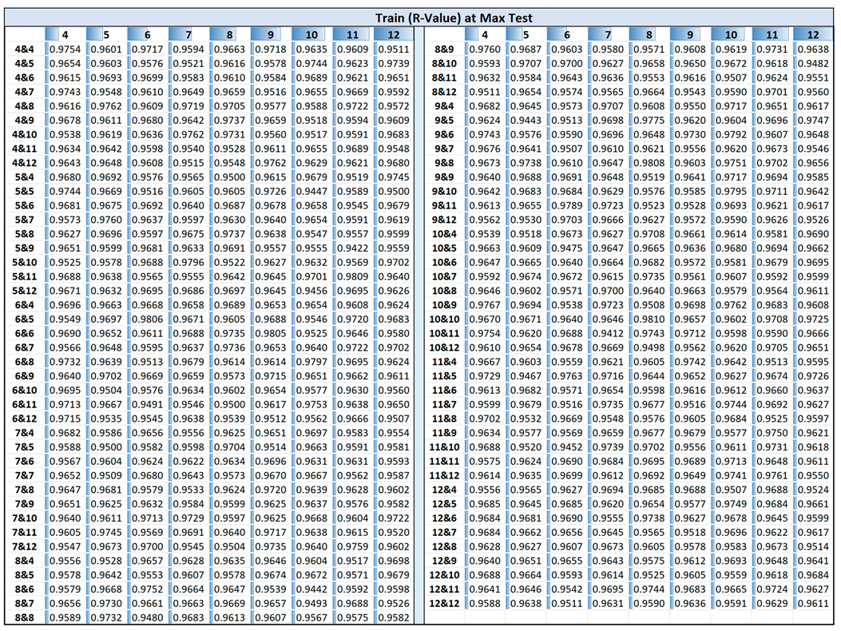This screenshot has height=631, width=841.
Task: Click column header 12 above 0.9511 of row 4&4
Action: [x=394, y=35]
